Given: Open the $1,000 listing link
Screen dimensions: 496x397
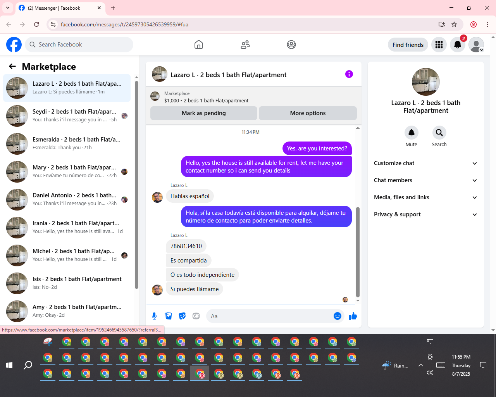Looking at the screenshot, I should click(x=206, y=100).
